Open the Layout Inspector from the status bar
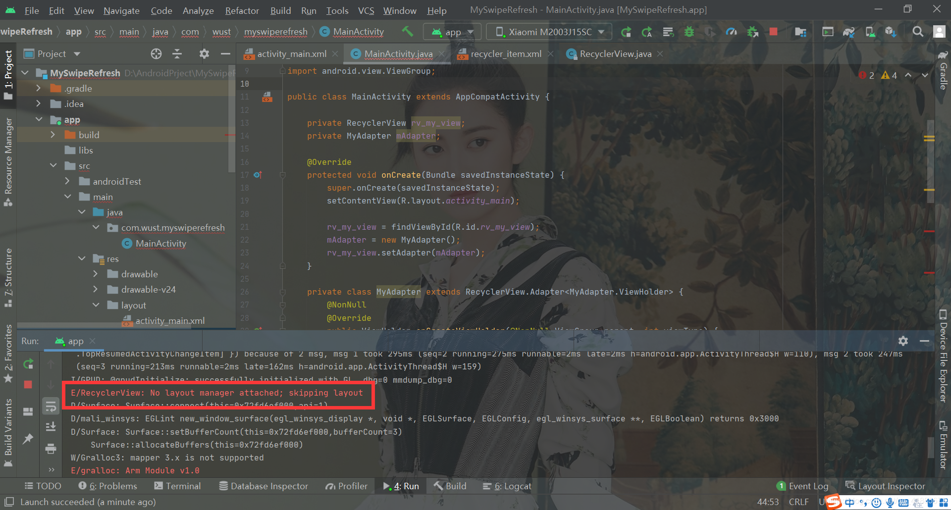Viewport: 951px width, 510px height. click(887, 486)
